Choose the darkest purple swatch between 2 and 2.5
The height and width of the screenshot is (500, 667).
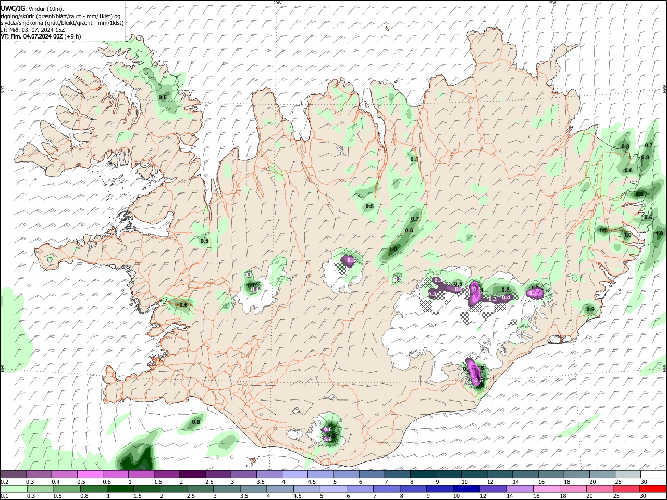pyautogui.click(x=192, y=474)
